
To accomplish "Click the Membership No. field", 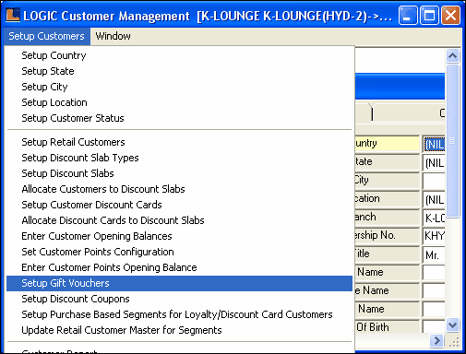I will [434, 236].
